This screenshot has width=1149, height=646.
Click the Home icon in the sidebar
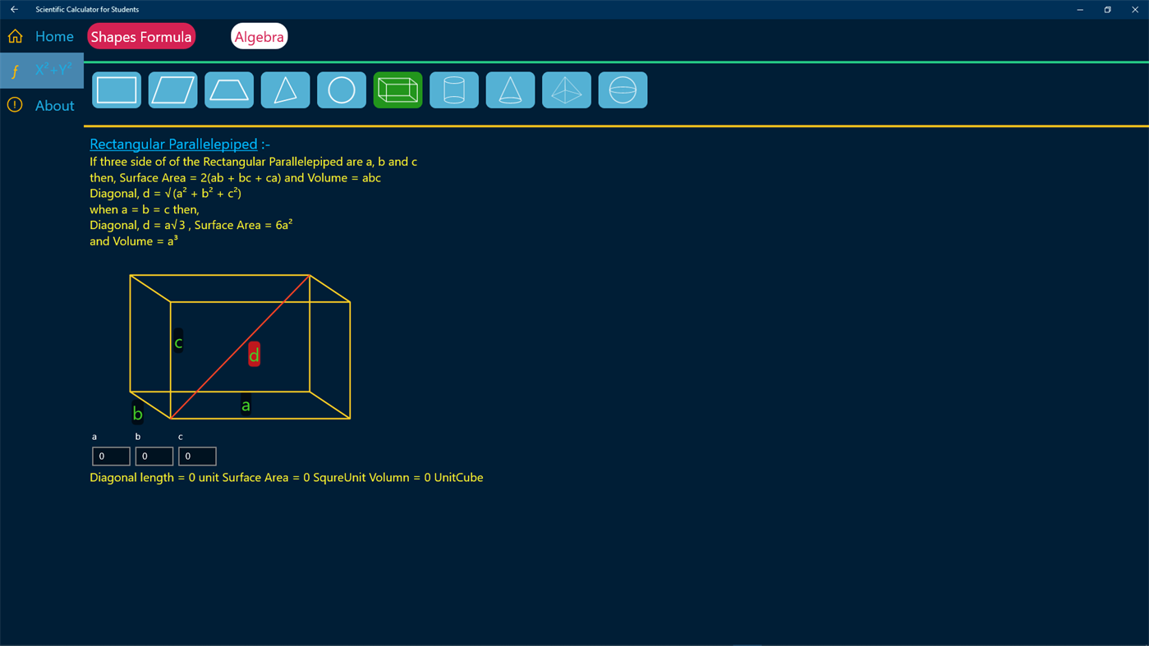(14, 35)
